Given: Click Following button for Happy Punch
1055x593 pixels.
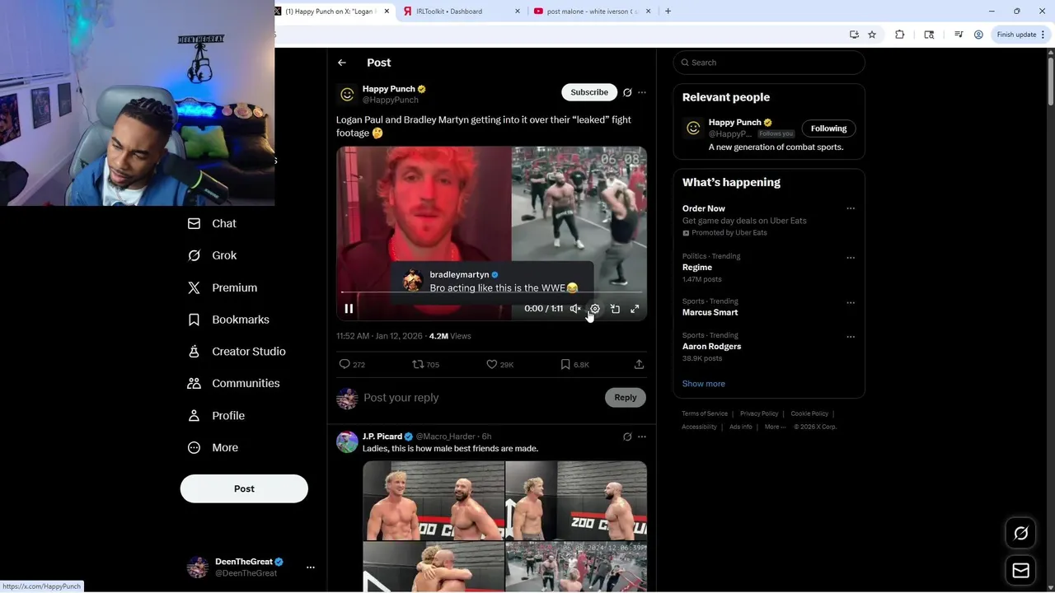Looking at the screenshot, I should tap(828, 128).
